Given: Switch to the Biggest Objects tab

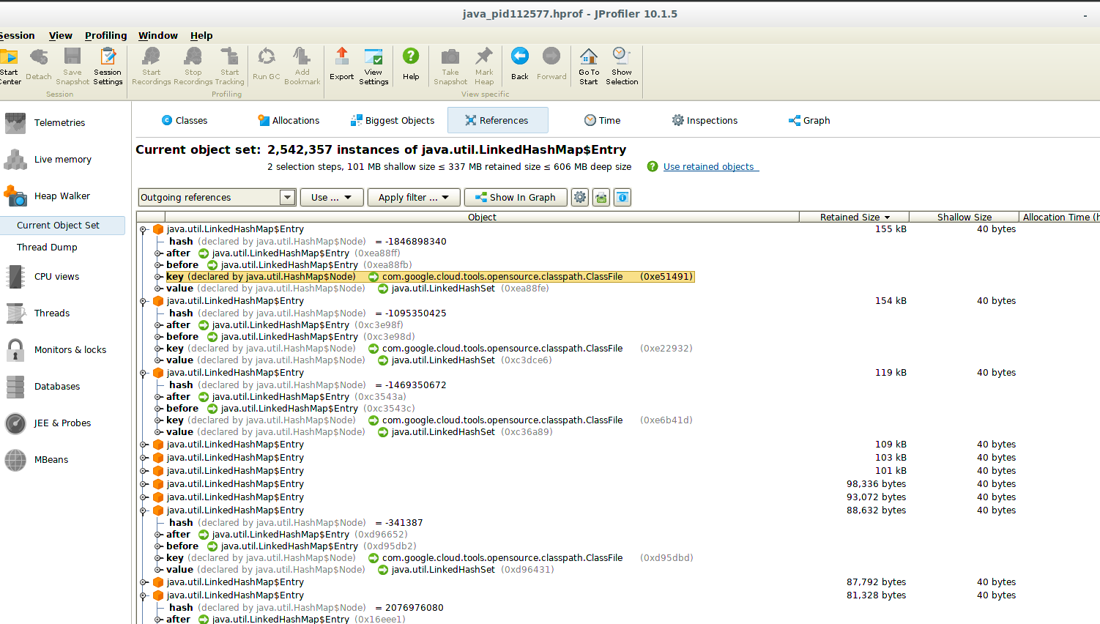Looking at the screenshot, I should (x=393, y=120).
